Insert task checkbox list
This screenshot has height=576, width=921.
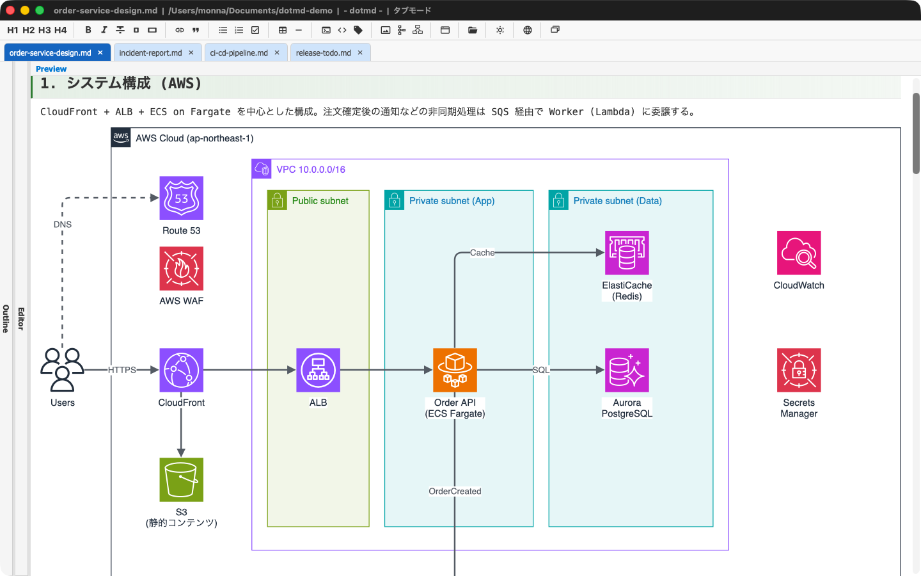(x=255, y=30)
